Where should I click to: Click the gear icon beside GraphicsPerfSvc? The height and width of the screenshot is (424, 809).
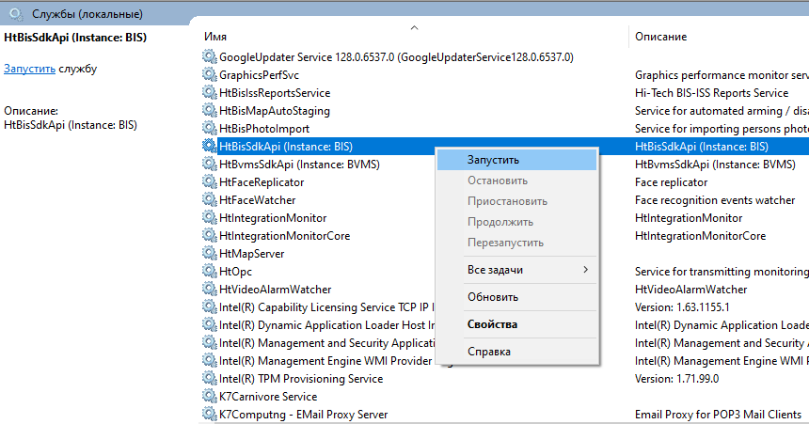[209, 75]
